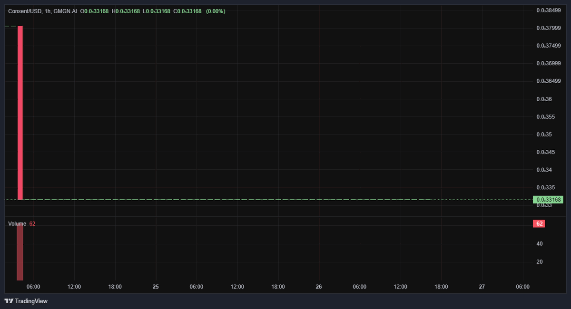The height and width of the screenshot is (309, 571).
Task: Click the 40 volume axis label
Action: [x=540, y=244]
